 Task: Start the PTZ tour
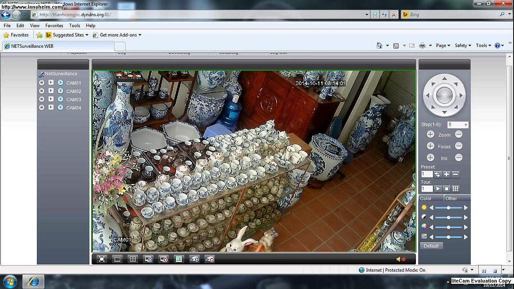[x=437, y=189]
